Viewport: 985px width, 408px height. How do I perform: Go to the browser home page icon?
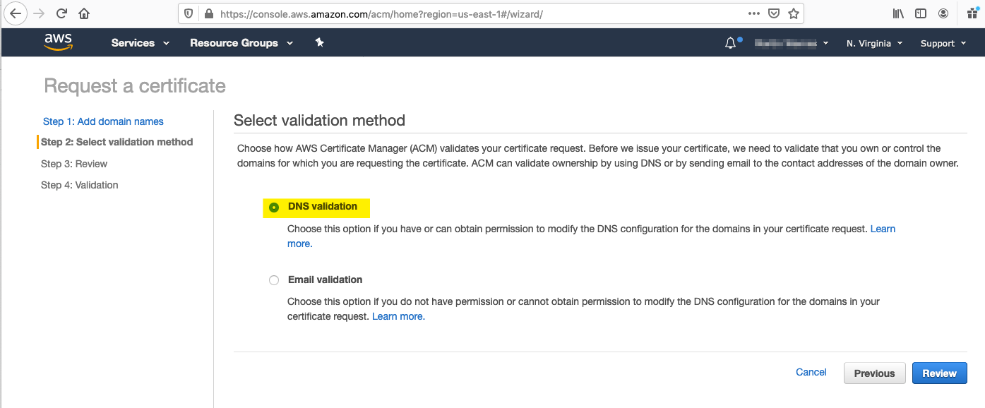84,13
